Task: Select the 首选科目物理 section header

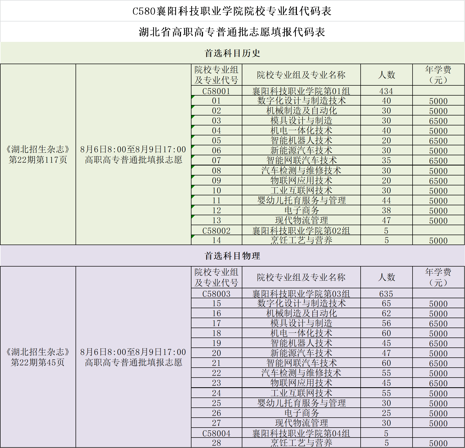Action: pyautogui.click(x=232, y=256)
